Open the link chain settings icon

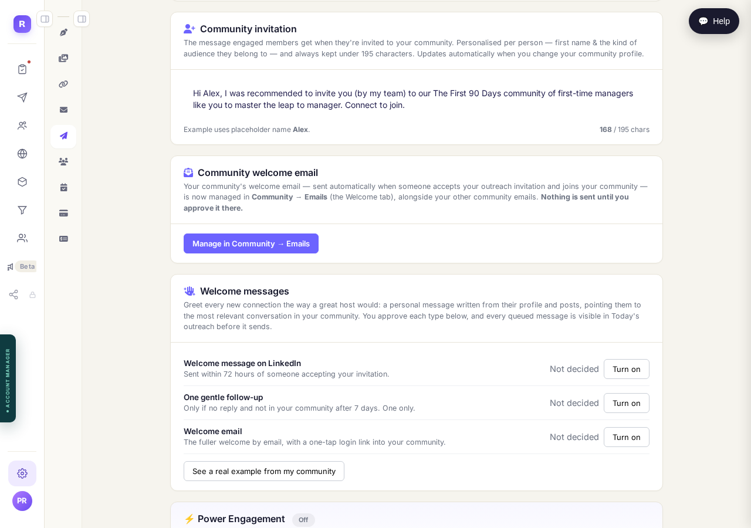(63, 84)
